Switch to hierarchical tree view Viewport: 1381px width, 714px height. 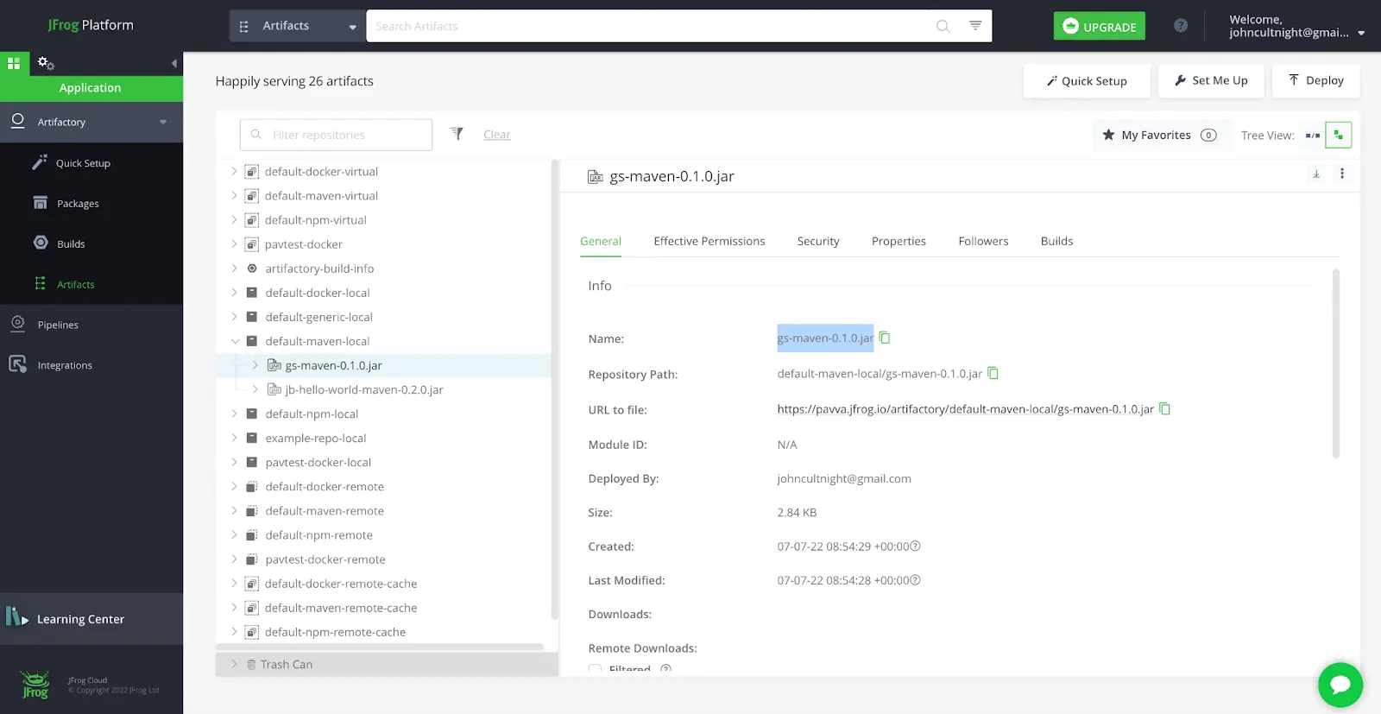(x=1339, y=135)
